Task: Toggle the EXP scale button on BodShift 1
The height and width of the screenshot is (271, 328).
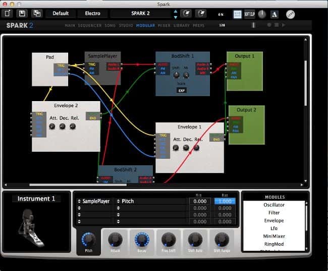Action: (x=182, y=91)
